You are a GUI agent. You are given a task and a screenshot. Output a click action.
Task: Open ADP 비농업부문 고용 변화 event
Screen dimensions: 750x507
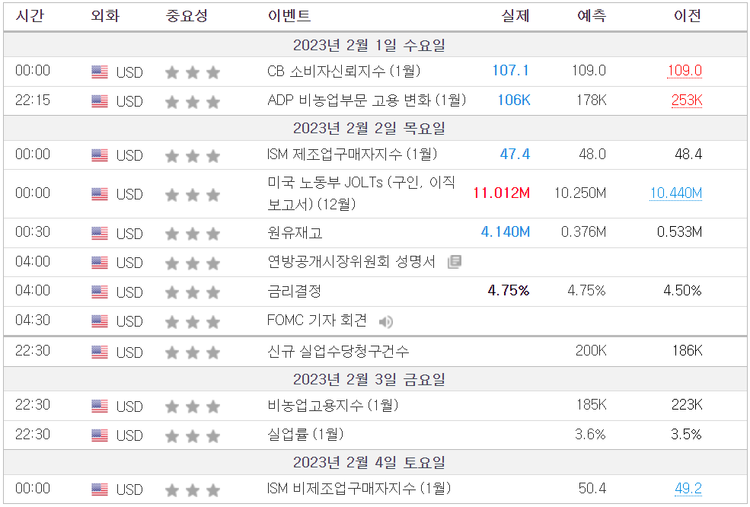pos(366,100)
